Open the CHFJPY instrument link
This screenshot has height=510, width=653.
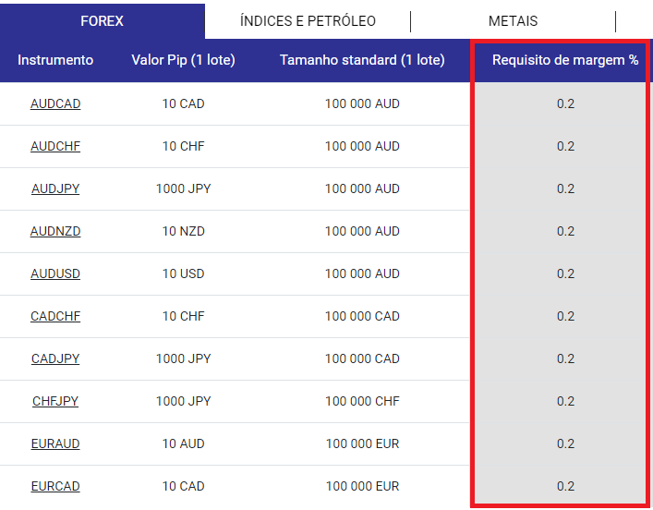click(55, 401)
